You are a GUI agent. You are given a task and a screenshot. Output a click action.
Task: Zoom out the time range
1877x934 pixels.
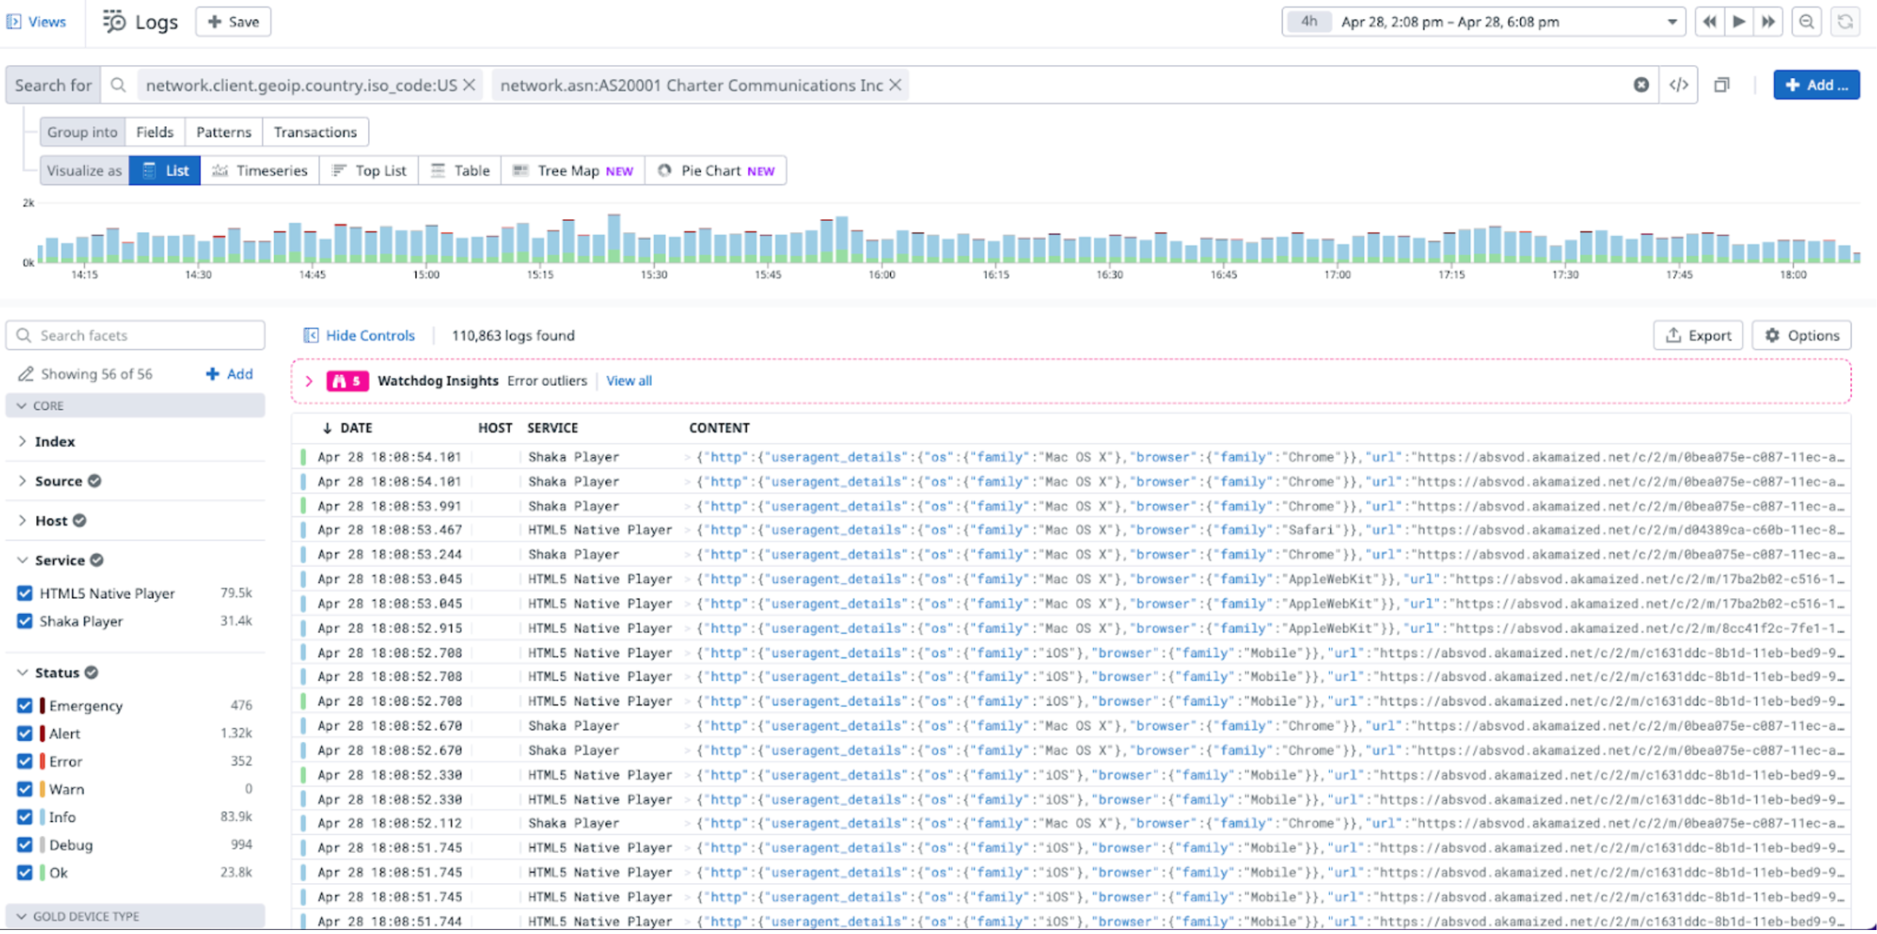tap(1806, 21)
